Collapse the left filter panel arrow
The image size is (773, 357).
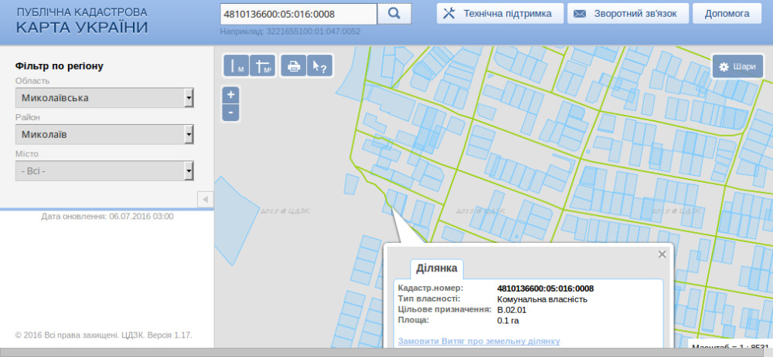(205, 200)
